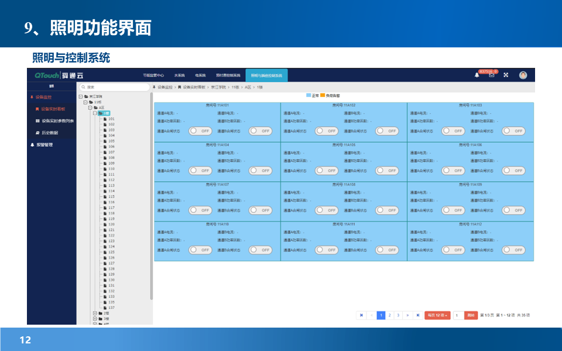Toggle channel A switch for room 11A101
This screenshot has width=562, height=351.
point(200,131)
